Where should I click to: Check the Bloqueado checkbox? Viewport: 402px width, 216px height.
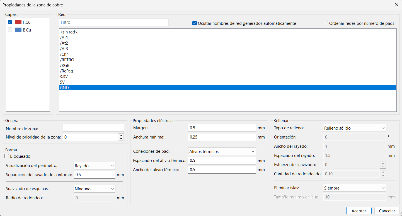7,156
